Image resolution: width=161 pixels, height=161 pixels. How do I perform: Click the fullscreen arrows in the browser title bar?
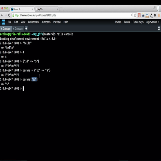point(154,8)
